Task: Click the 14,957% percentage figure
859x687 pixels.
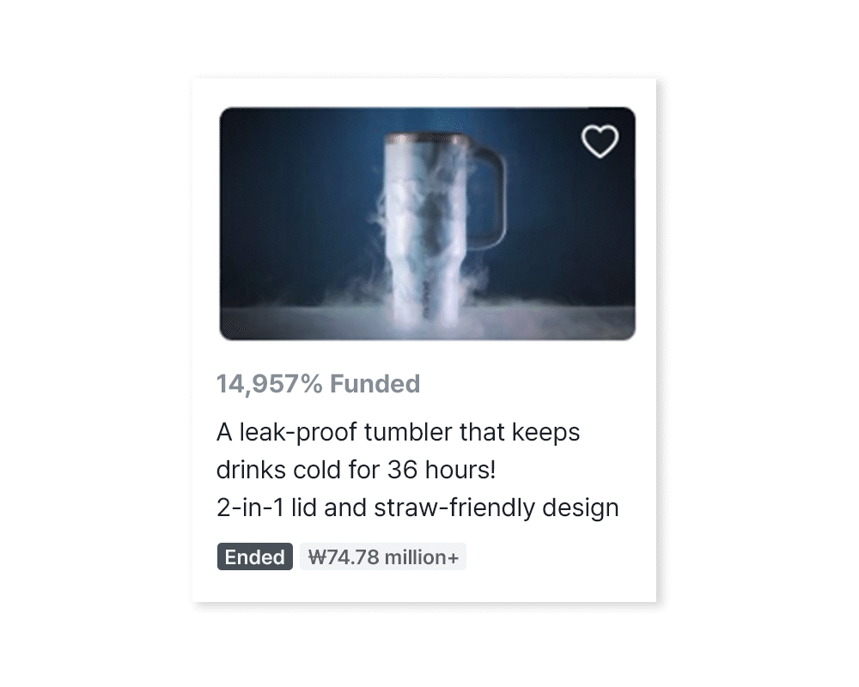Action: point(269,384)
